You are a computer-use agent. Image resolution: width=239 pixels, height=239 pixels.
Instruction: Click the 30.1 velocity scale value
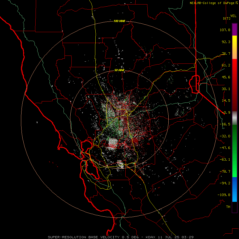(226, 89)
